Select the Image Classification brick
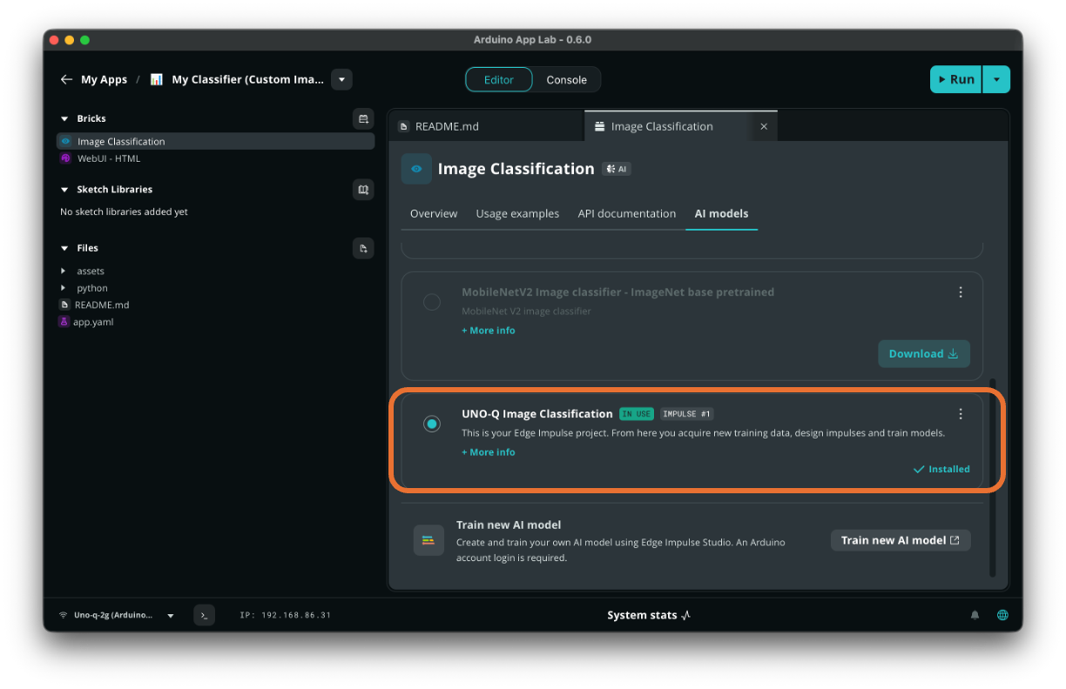The width and height of the screenshot is (1066, 689). pos(215,141)
